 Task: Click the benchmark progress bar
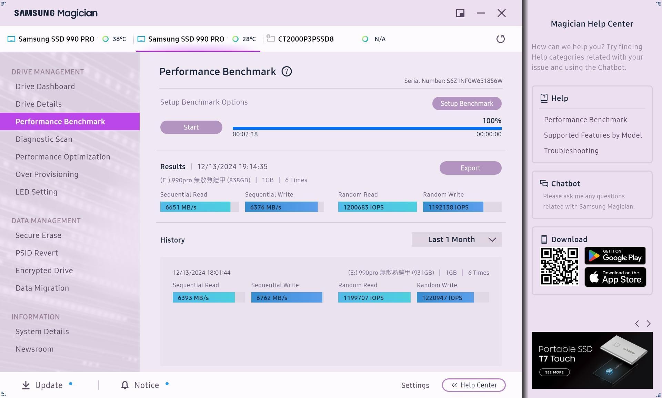coord(367,128)
